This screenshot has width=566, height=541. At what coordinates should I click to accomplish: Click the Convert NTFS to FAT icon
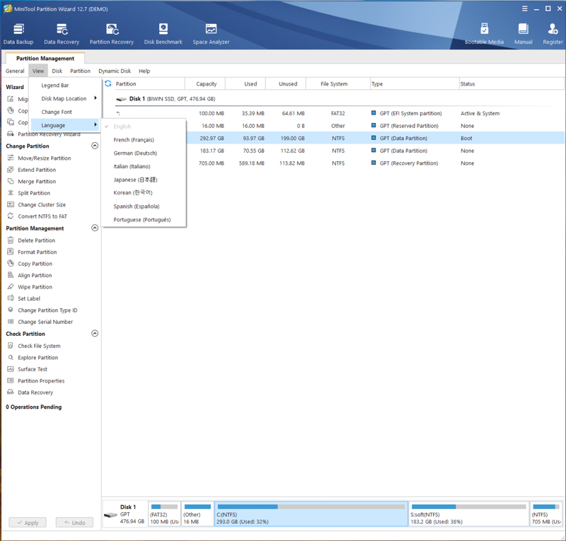(11, 216)
